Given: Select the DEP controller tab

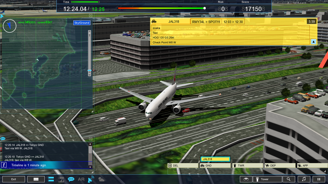Looking at the screenshot, I should point(280,166).
